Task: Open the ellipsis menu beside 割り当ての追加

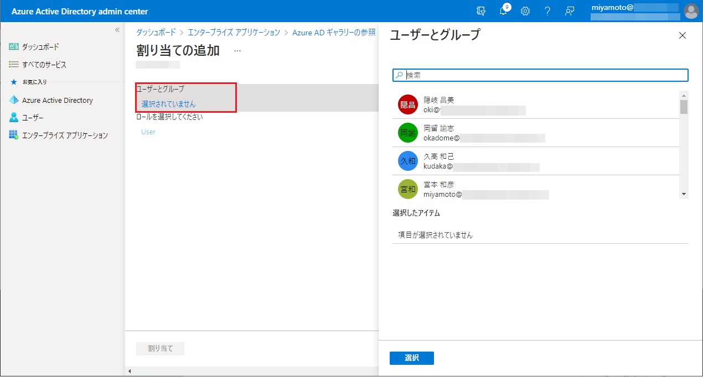Action: 237,50
